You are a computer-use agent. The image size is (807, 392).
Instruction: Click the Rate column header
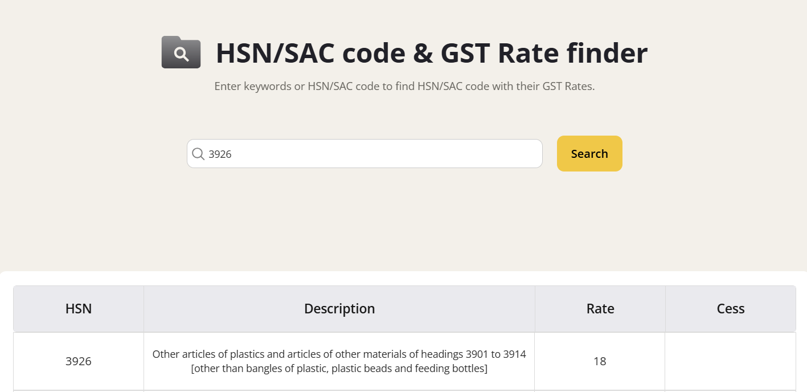[600, 308]
